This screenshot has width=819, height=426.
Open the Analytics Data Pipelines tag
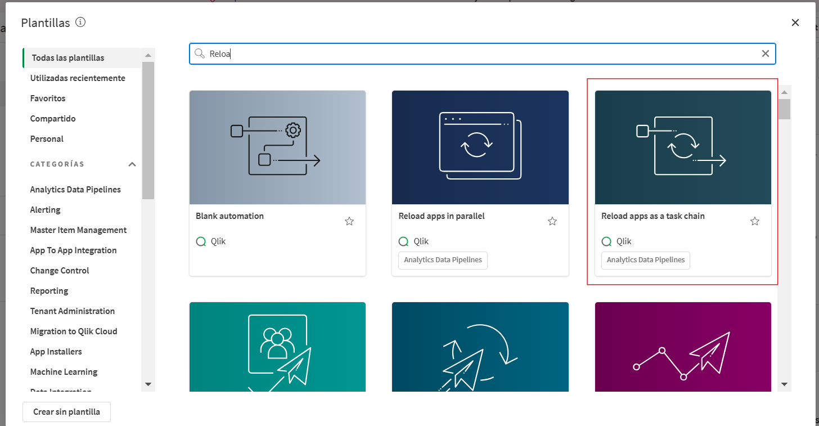pyautogui.click(x=442, y=260)
